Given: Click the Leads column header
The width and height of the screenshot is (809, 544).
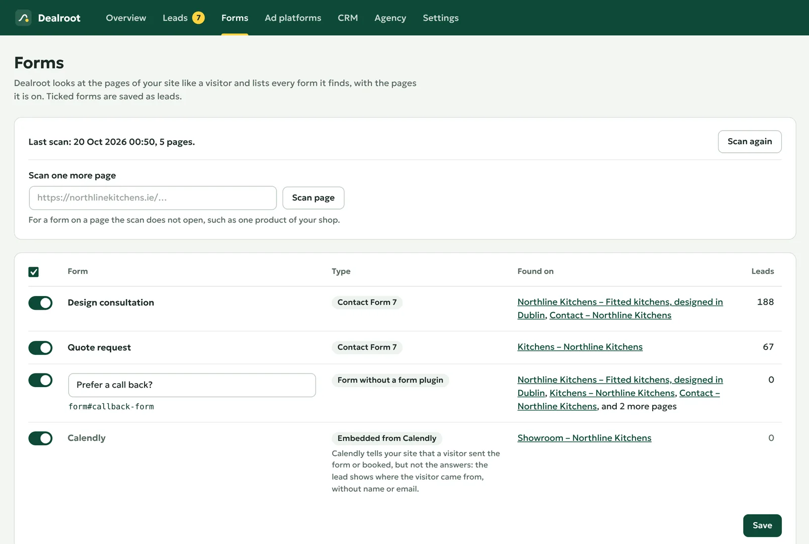Looking at the screenshot, I should [x=762, y=271].
